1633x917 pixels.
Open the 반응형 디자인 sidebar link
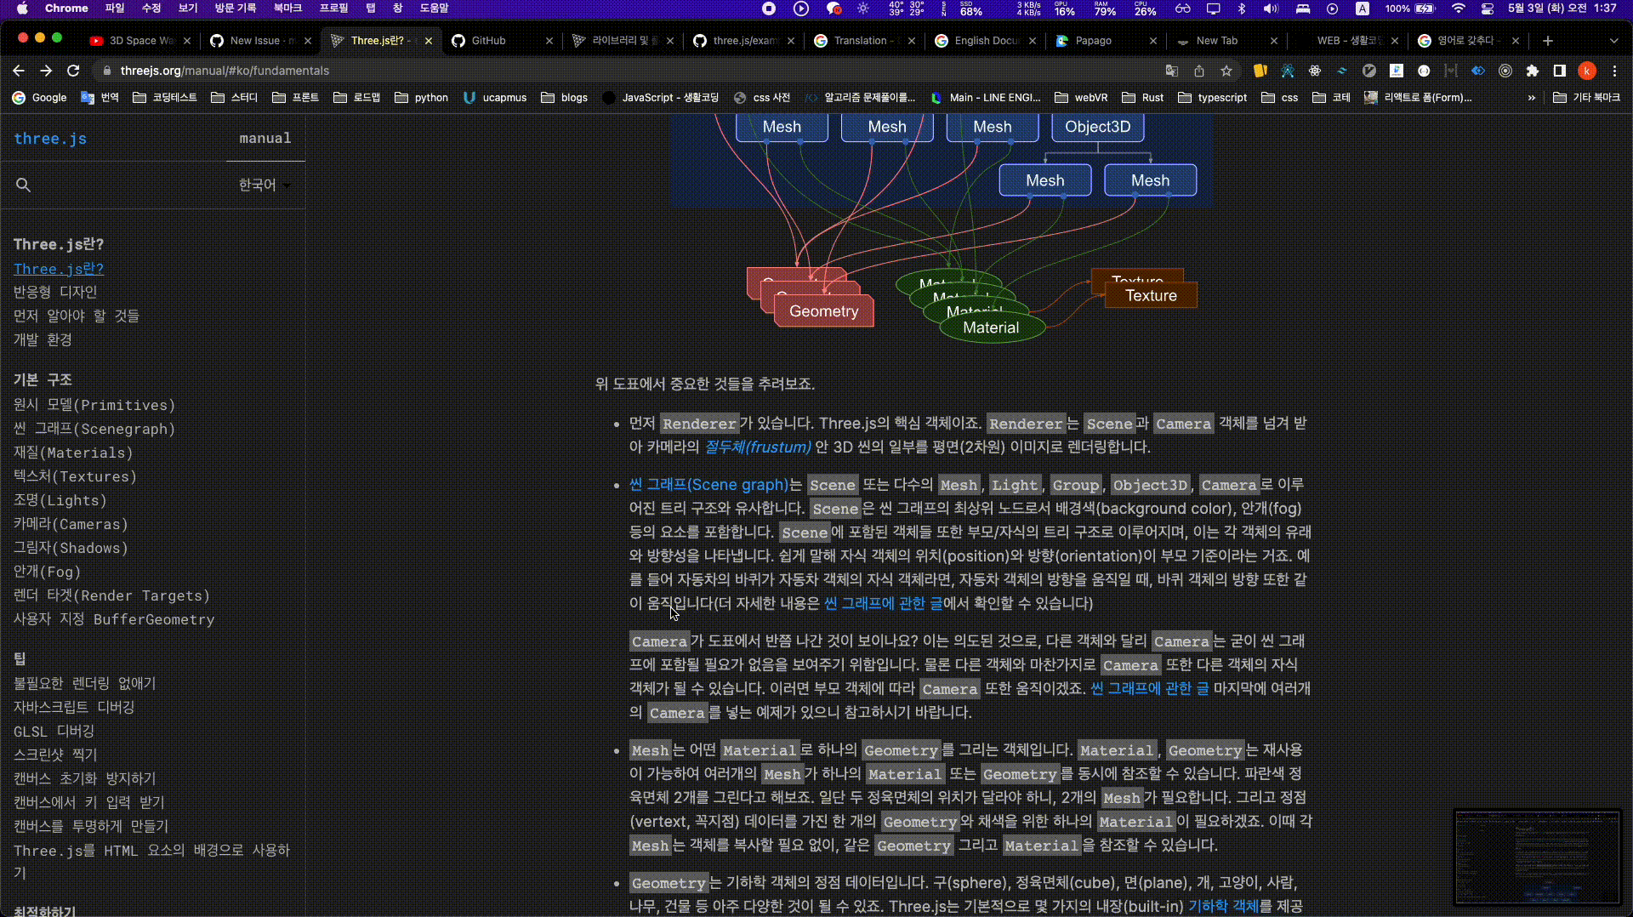(55, 292)
